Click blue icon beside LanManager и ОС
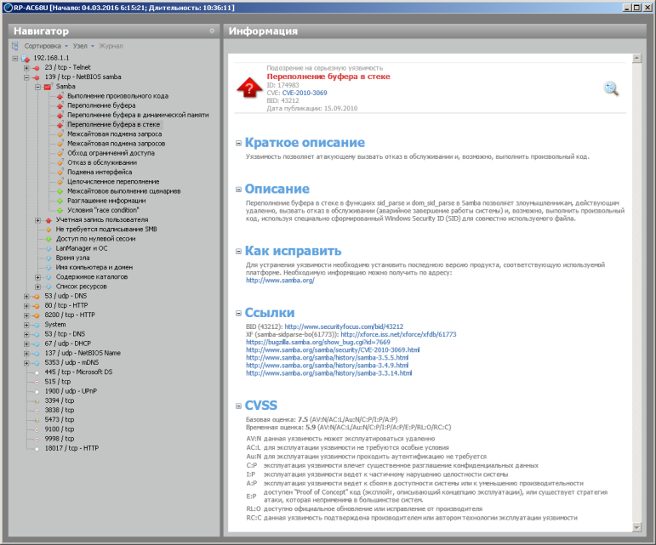Screen dimensions: 656x545 [48, 248]
